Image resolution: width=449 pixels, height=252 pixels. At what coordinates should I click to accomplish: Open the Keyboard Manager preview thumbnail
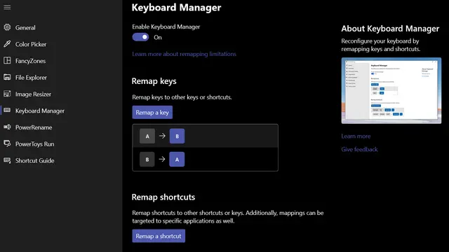tap(391, 90)
